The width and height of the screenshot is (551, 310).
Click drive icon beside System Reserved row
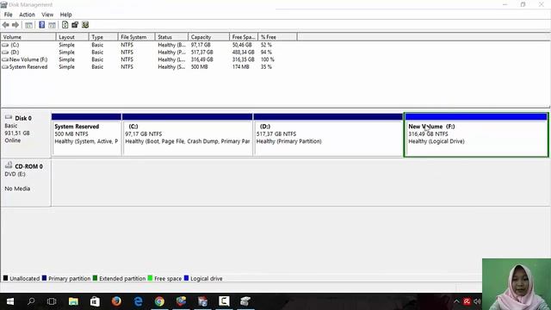coord(5,67)
